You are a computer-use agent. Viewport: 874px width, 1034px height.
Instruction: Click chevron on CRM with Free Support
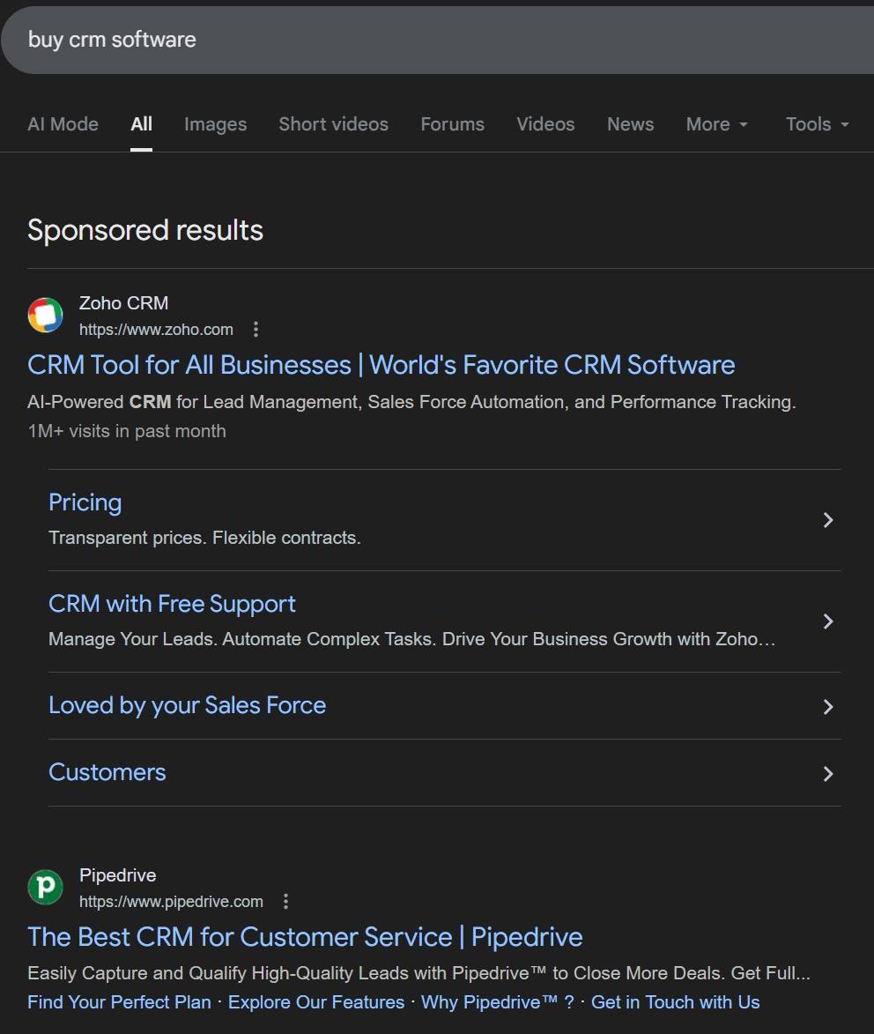[827, 621]
